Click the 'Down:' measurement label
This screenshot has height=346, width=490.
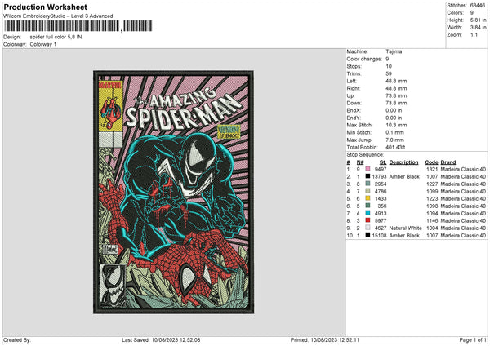(x=354, y=103)
